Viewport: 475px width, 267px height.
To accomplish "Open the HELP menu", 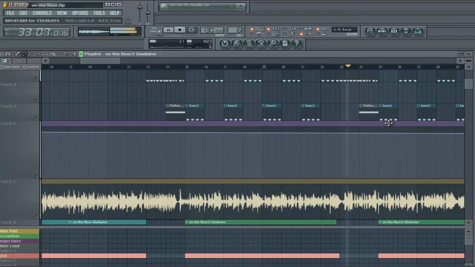I will point(115,13).
